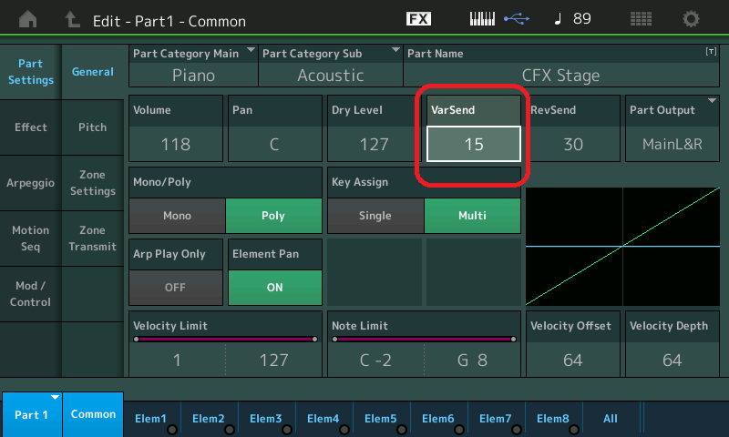Image resolution: width=729 pixels, height=437 pixels.
Task: Enable Arp Play Only
Action: click(x=177, y=287)
